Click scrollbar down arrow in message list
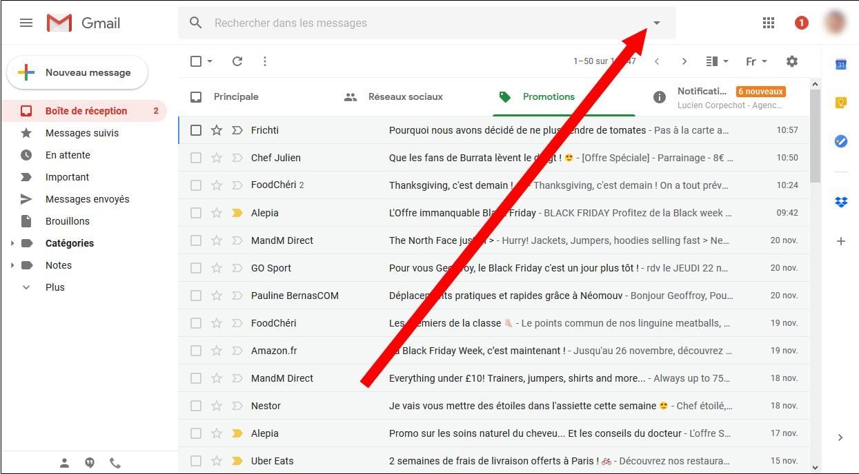The image size is (859, 474). [815, 468]
